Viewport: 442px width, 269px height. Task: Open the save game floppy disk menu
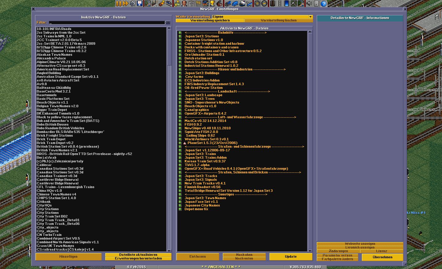[140, 3]
